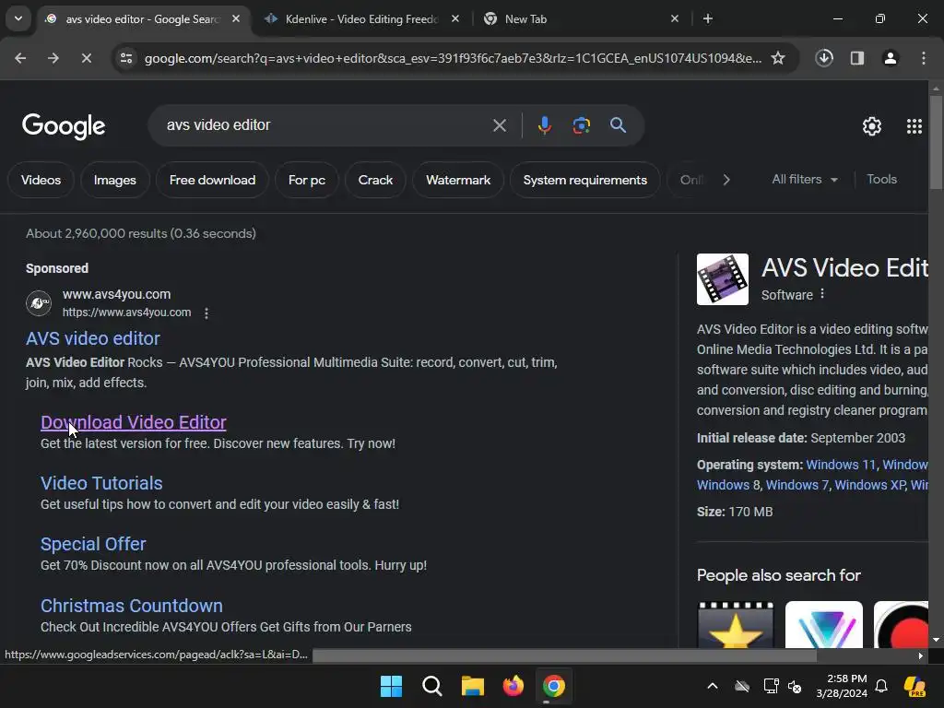
Task: Open the Chrome three-dot menu
Action: coord(924,58)
